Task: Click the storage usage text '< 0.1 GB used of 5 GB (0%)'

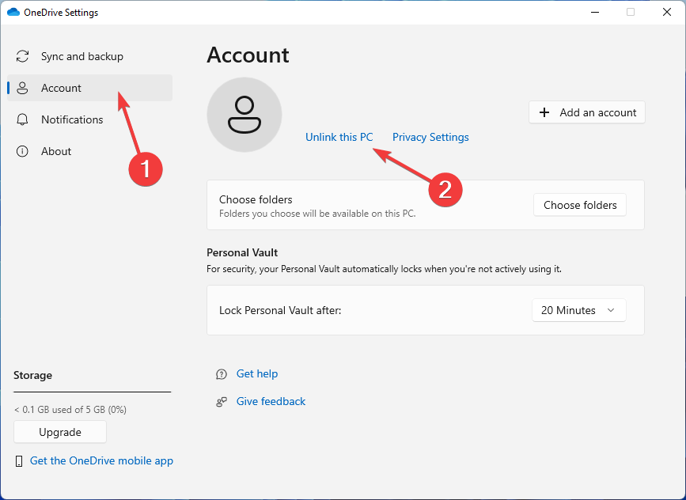Action: point(70,410)
